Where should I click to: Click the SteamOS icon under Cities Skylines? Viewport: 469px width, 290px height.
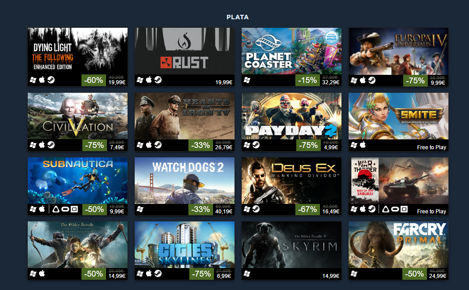pyautogui.click(x=158, y=273)
